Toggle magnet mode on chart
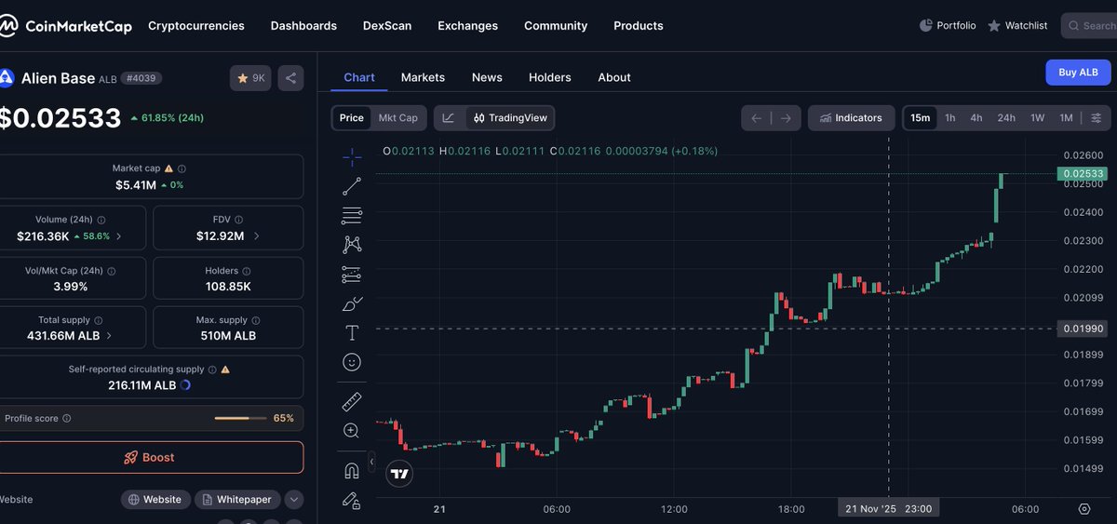Image resolution: width=1117 pixels, height=524 pixels. [x=352, y=470]
